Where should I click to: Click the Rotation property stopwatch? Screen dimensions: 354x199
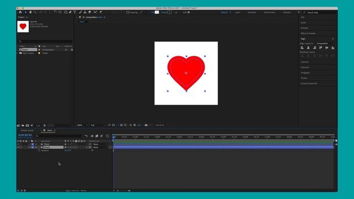point(39,150)
